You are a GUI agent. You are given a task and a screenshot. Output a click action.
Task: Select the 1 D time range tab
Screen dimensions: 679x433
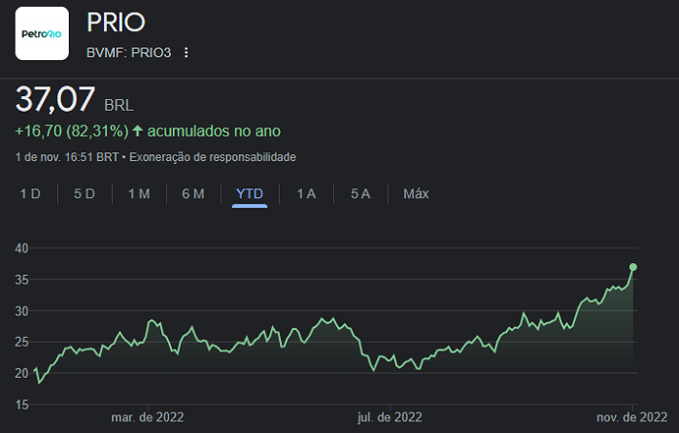(x=30, y=194)
